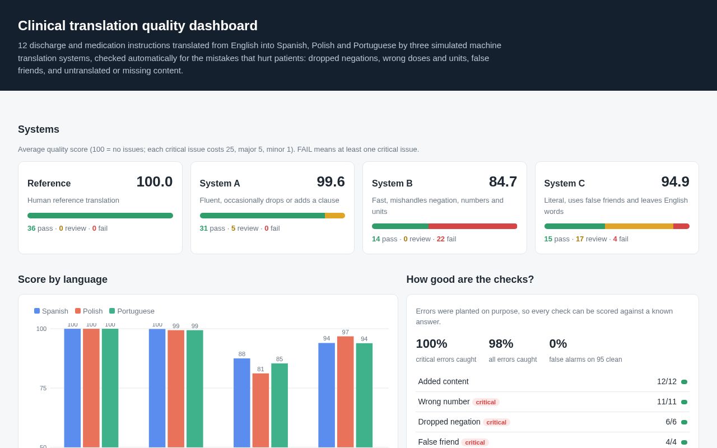The width and height of the screenshot is (717, 448).
Task: Toggle the Polish legend entry
Action: (x=89, y=311)
